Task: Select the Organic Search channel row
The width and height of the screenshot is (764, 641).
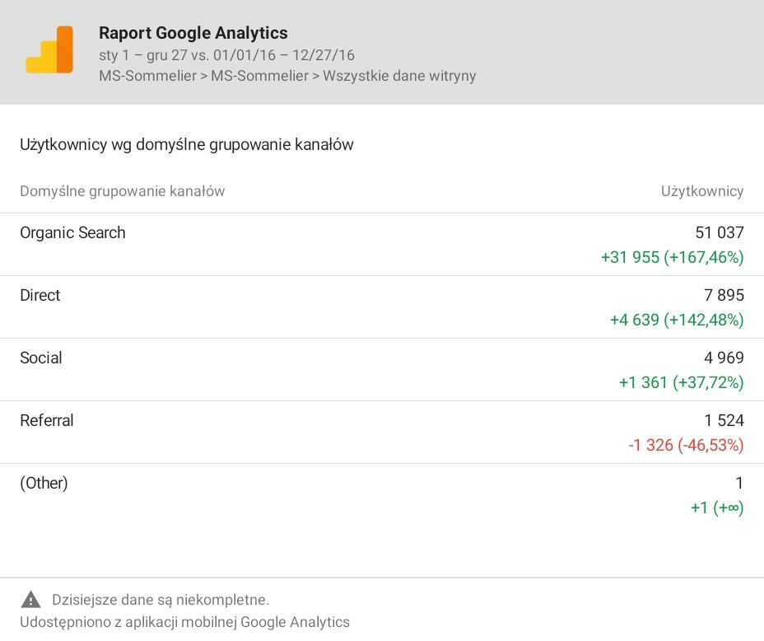Action: tap(72, 233)
